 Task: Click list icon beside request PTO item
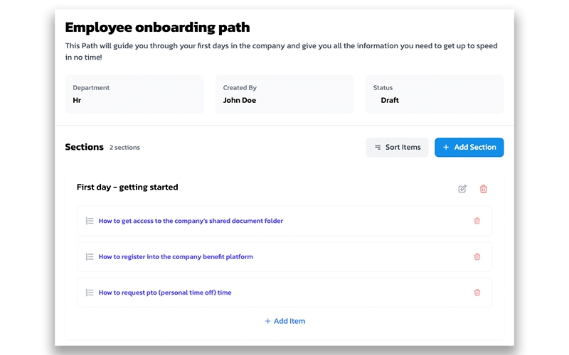pos(90,293)
